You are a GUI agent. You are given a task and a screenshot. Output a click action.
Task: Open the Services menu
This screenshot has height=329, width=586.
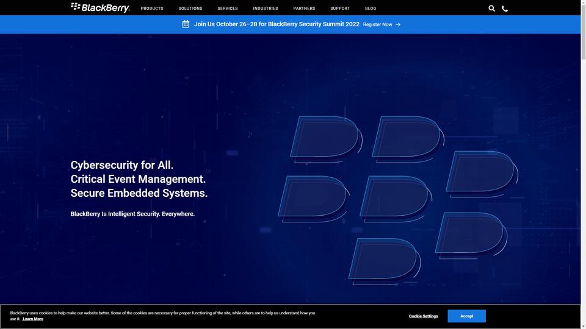click(x=228, y=8)
